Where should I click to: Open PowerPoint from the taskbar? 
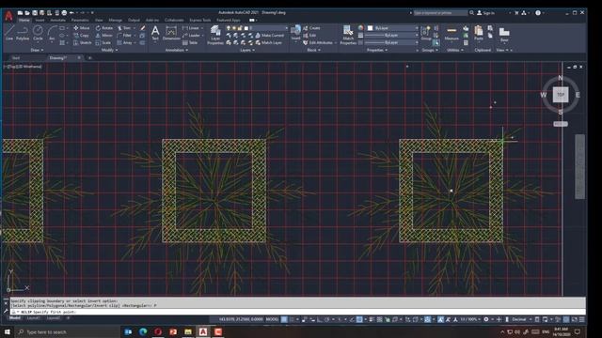pyautogui.click(x=173, y=331)
